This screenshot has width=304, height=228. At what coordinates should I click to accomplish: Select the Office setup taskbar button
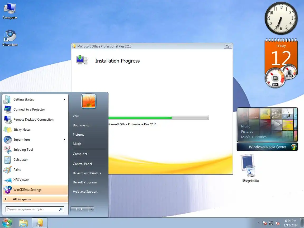pyautogui.click(x=40, y=223)
